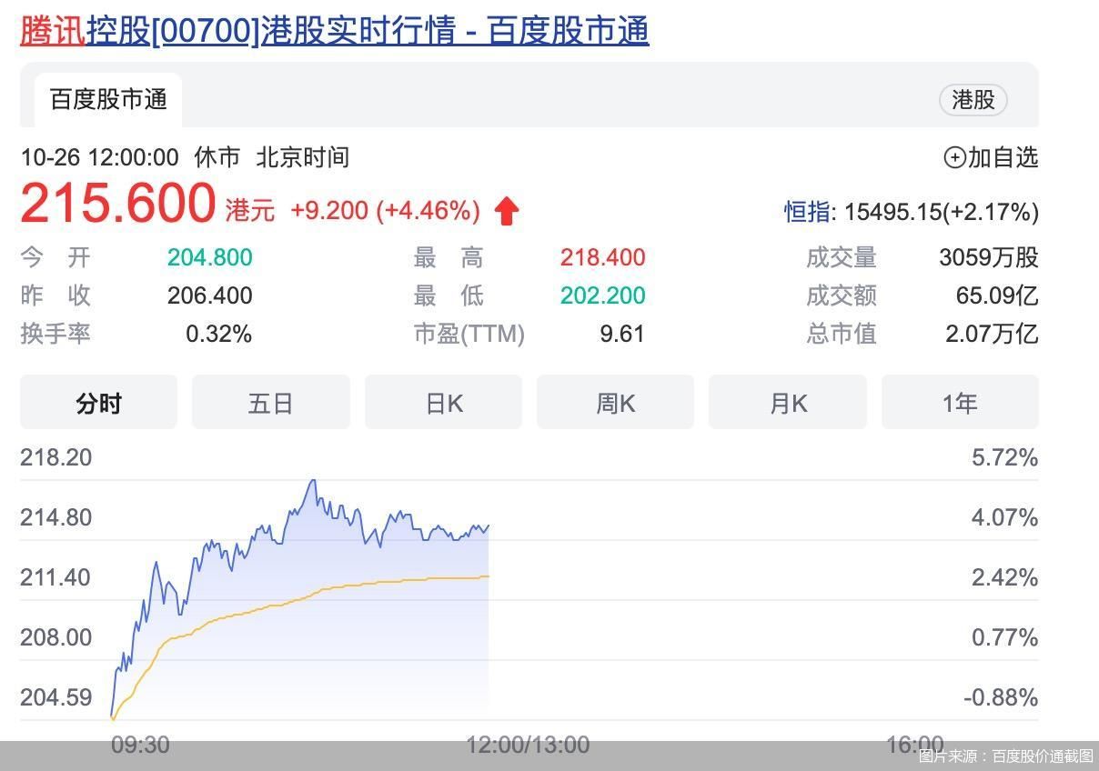Click the 218.20 price axis label
The width and height of the screenshot is (1099, 771).
click(x=56, y=457)
